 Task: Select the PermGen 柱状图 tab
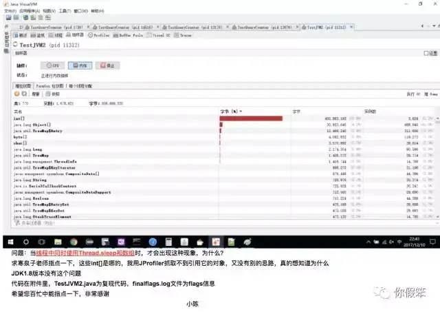click(x=49, y=86)
